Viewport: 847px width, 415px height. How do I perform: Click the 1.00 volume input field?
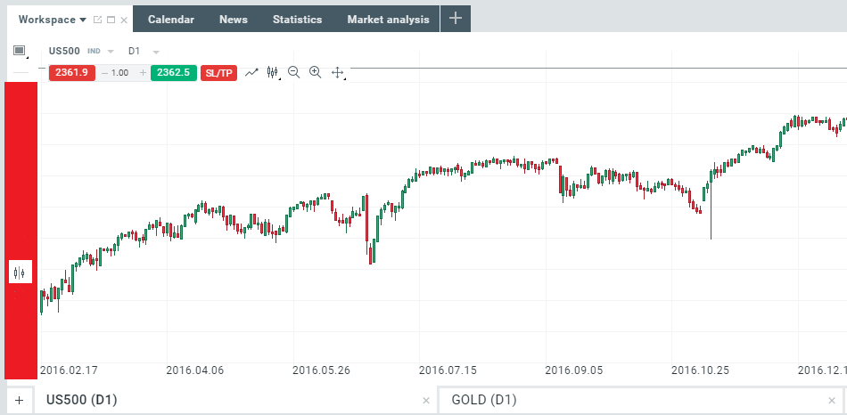[x=121, y=72]
